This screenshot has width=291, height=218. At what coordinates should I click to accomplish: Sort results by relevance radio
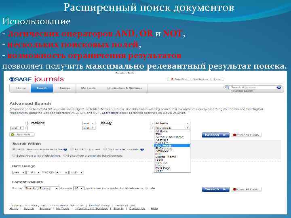[x=127, y=188]
